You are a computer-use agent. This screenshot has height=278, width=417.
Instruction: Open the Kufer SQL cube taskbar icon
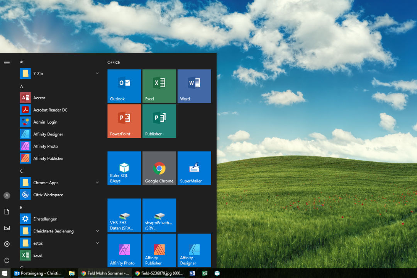(x=217, y=273)
